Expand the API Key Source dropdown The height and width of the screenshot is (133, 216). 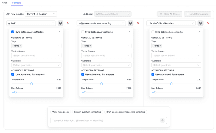click(x=41, y=14)
